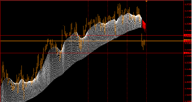Select the white moving average ribbon
The height and width of the screenshot is (102, 192).
73,55
